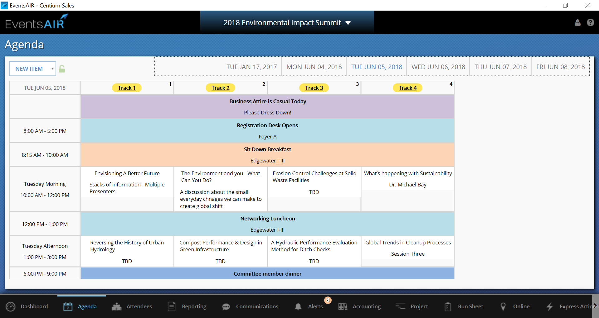Open Envisioning A Better Future session
The height and width of the screenshot is (318, 599).
coord(127,182)
